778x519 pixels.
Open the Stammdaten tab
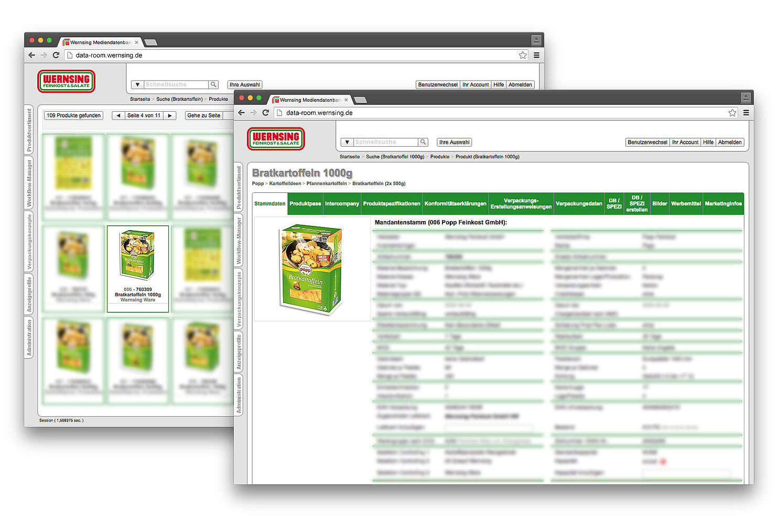pyautogui.click(x=270, y=203)
